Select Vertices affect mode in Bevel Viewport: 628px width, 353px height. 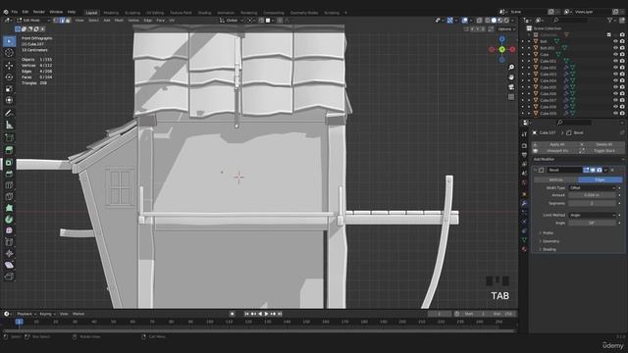(555, 180)
